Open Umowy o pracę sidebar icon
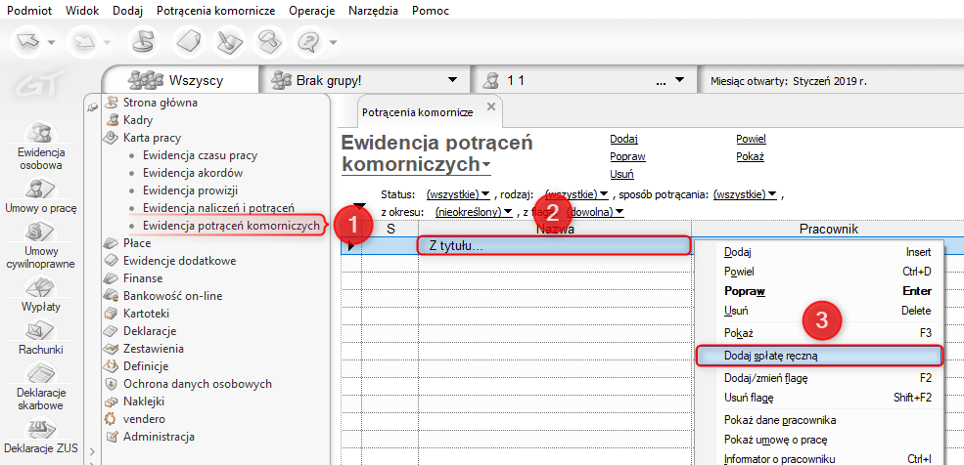 click(x=40, y=194)
